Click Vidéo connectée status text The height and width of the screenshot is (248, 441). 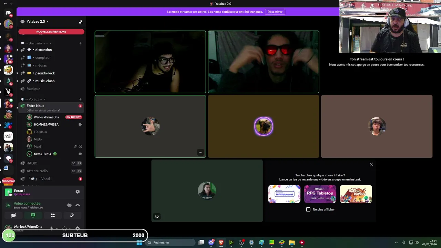[x=27, y=203]
